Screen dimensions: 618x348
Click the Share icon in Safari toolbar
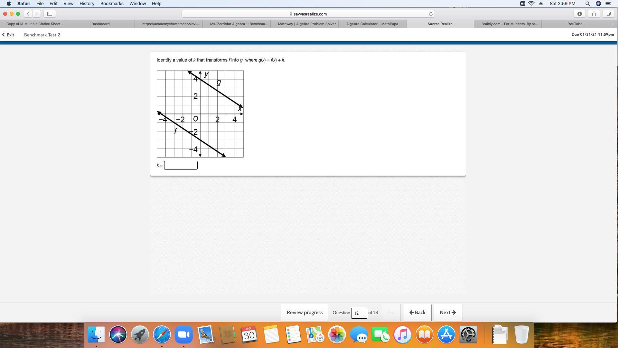click(x=594, y=14)
